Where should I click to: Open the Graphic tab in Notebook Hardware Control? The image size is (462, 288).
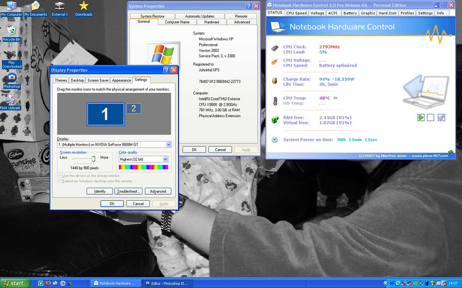368,13
